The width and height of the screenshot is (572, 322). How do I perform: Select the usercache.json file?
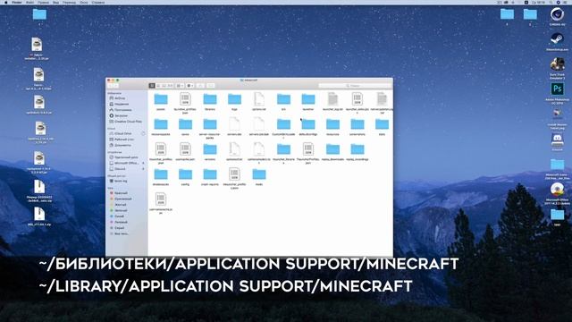click(x=185, y=149)
